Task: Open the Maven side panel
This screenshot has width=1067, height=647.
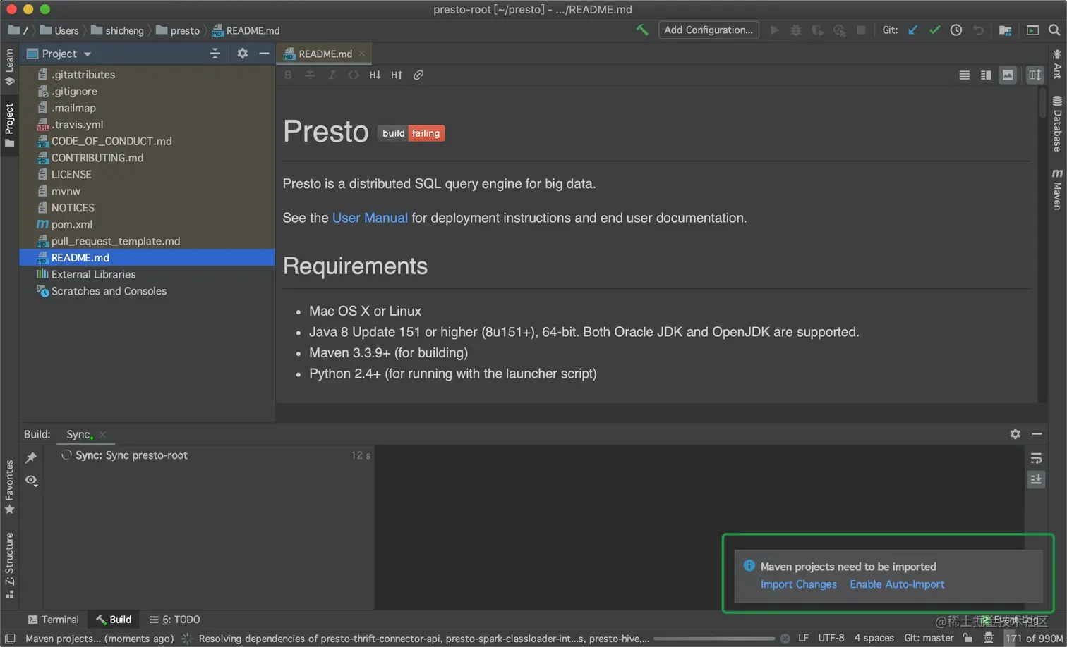Action: 1057,189
